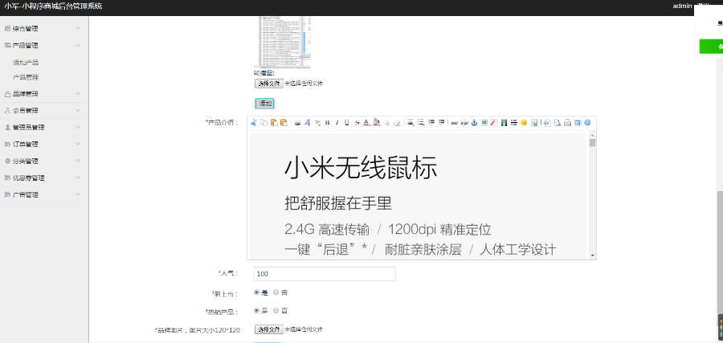The image size is (723, 343).
Task: Click the Paste as plain text icon
Action: point(284,123)
